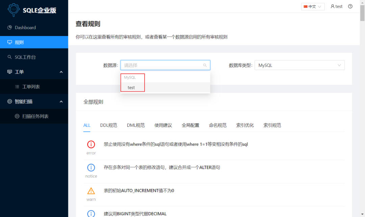Click the red error icon on where rule
365x217 pixels.
(91, 144)
